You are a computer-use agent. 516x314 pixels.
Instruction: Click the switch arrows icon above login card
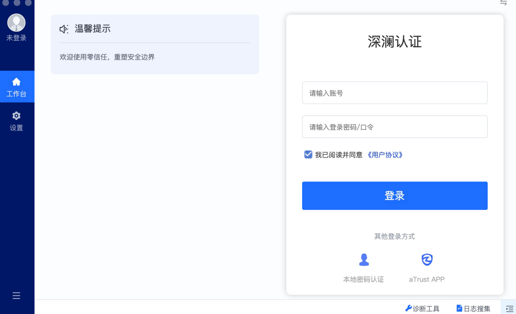pos(503,3)
